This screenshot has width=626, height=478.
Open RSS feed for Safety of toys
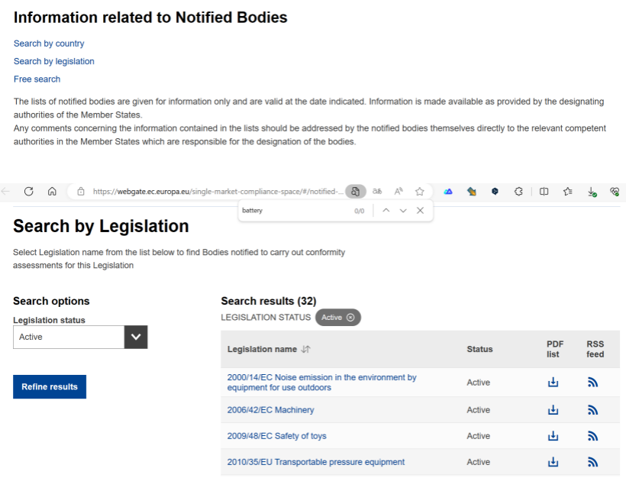coord(592,436)
